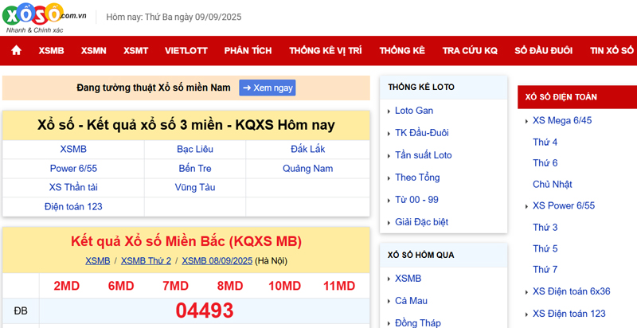The image size is (637, 328).
Task: Open XS Power 6/55 in the sidebar
Action: pos(564,206)
